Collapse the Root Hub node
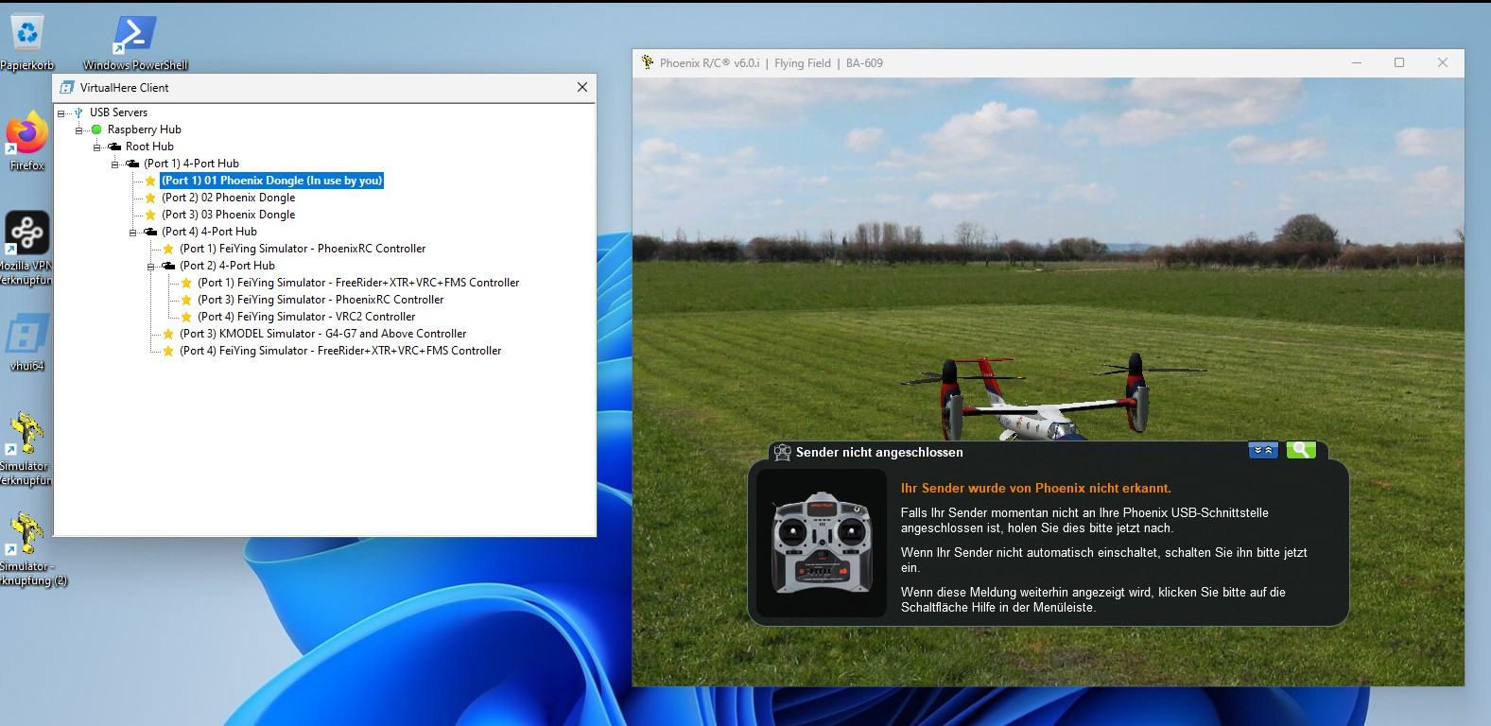 click(x=96, y=147)
